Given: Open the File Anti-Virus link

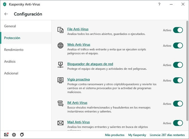Looking at the screenshot, I should [x=78, y=29].
